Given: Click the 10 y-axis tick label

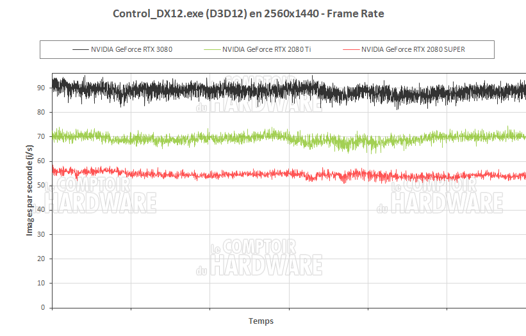Looking at the screenshot, I should click(x=41, y=283).
